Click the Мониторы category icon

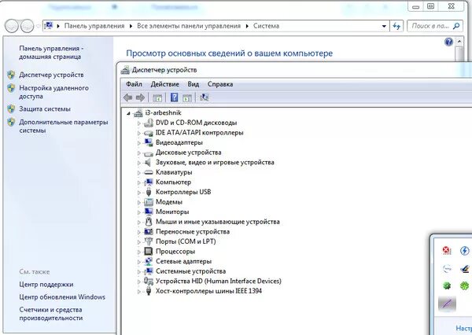click(x=149, y=212)
